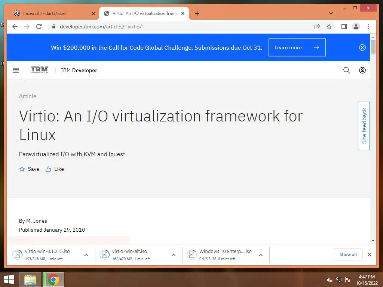Click the virtio-win-alt.iso download progress icon

(x=105, y=254)
